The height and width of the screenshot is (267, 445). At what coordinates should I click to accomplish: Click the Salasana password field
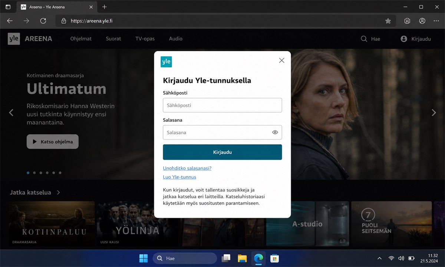[x=222, y=132]
